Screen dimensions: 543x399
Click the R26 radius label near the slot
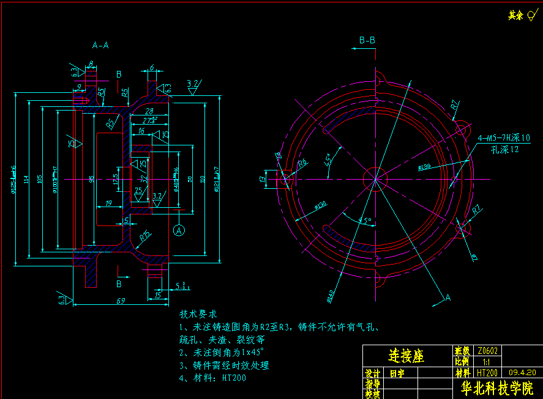(302, 163)
